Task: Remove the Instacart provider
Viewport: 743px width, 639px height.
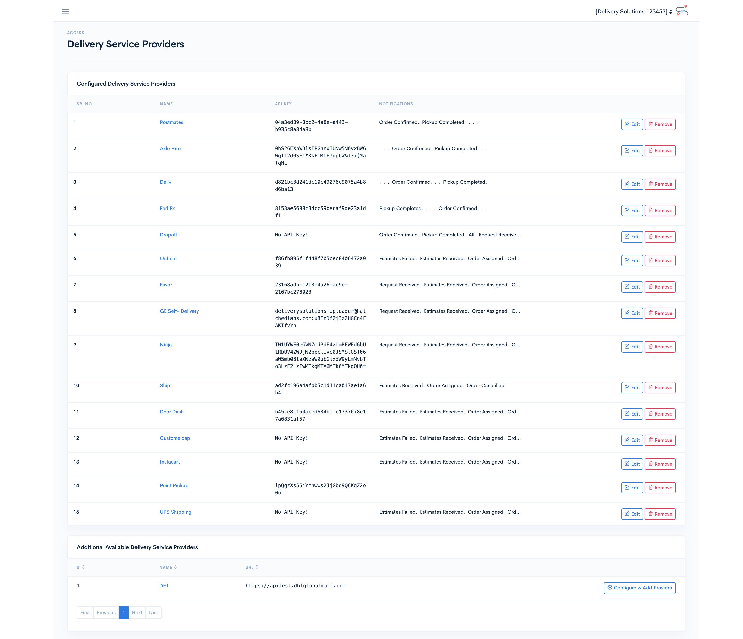Action: coord(660,464)
